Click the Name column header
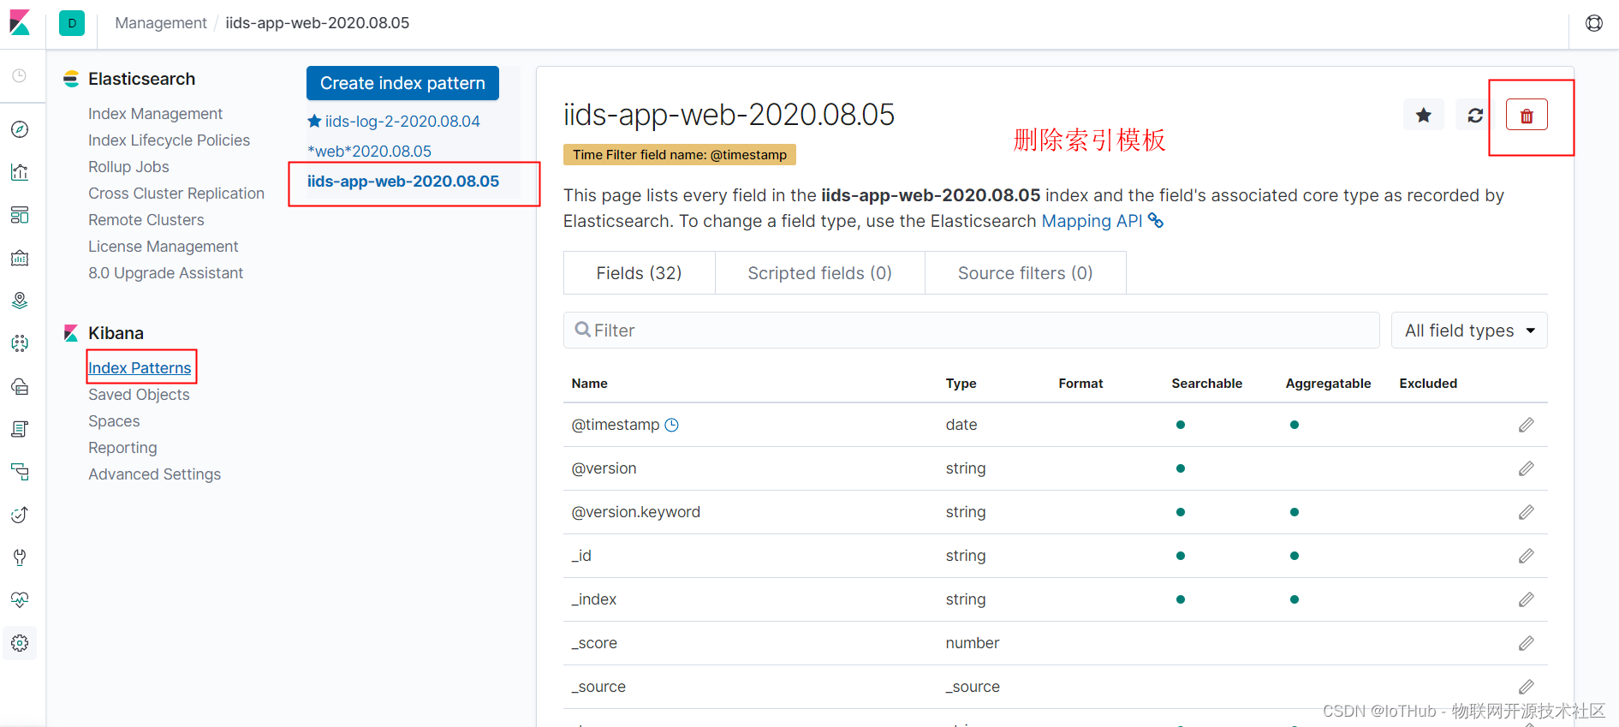The width and height of the screenshot is (1619, 727). coord(589,384)
